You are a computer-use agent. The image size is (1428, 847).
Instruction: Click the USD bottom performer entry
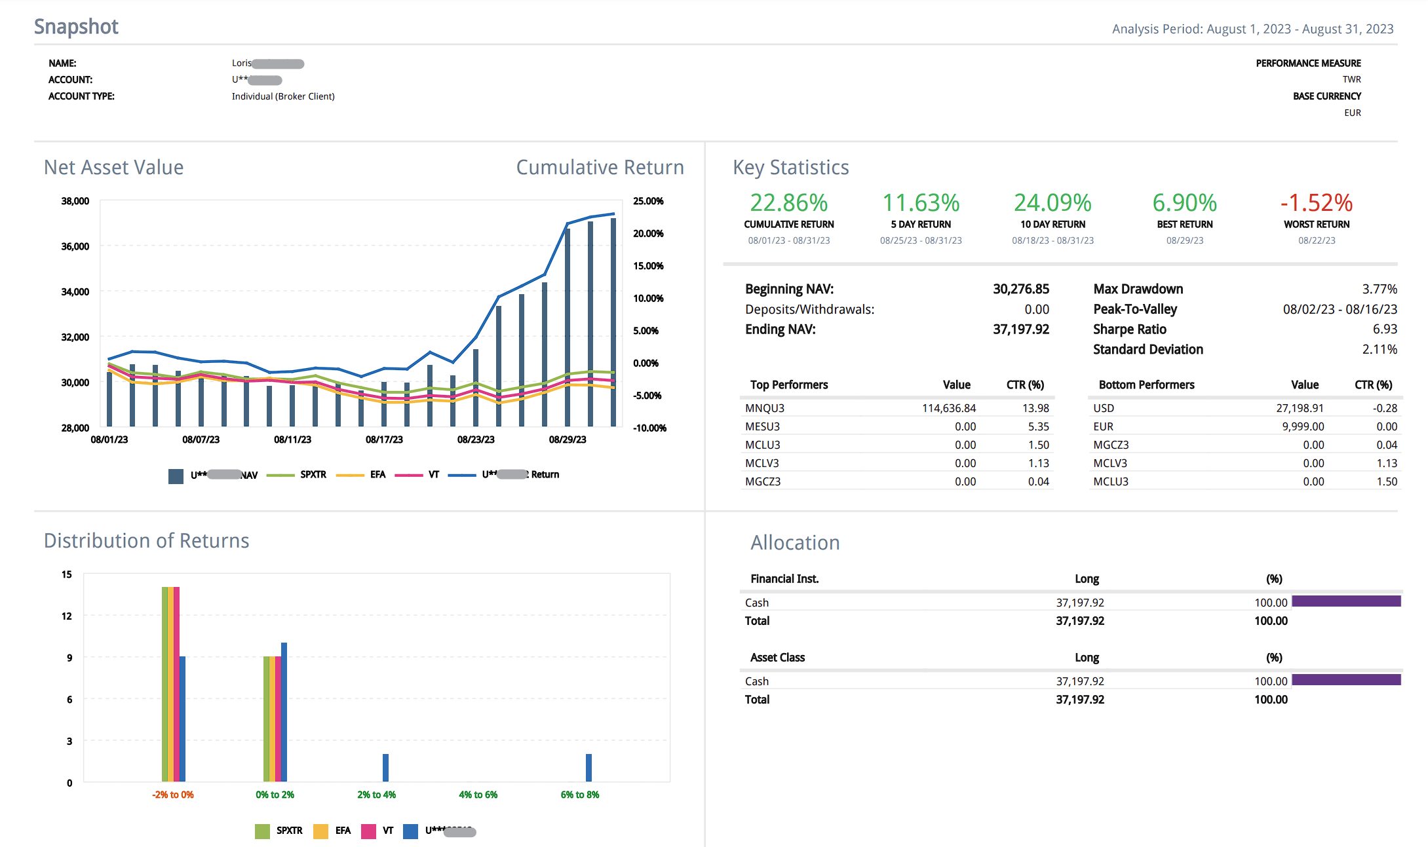point(1104,408)
